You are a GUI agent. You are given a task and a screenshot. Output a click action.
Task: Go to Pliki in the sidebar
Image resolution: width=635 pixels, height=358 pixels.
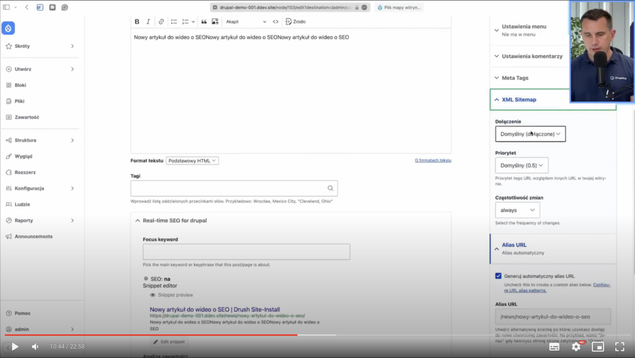coord(19,101)
